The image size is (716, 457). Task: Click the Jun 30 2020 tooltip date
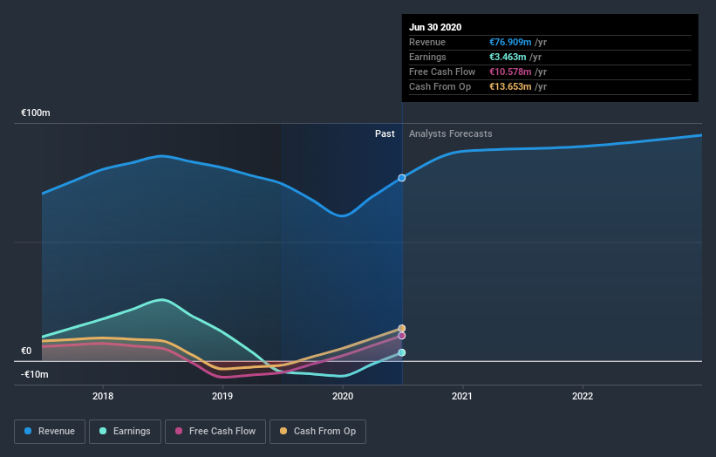(x=435, y=27)
